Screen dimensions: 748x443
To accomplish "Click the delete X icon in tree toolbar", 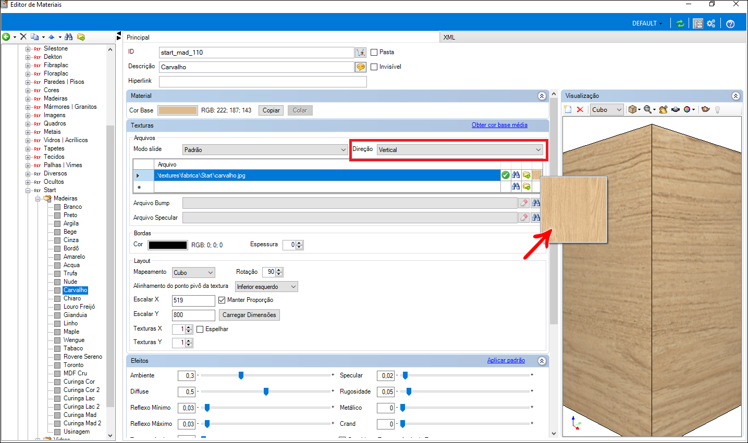I will pos(23,37).
